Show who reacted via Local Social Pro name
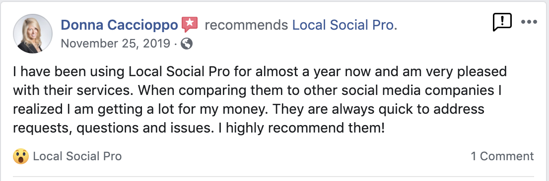This screenshot has width=549, height=181. click(77, 156)
